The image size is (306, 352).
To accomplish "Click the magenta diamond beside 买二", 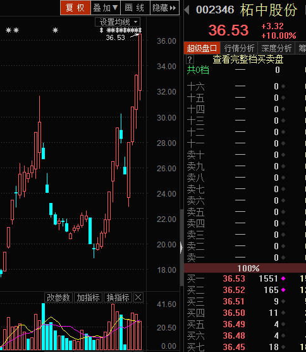I will tap(283, 290).
